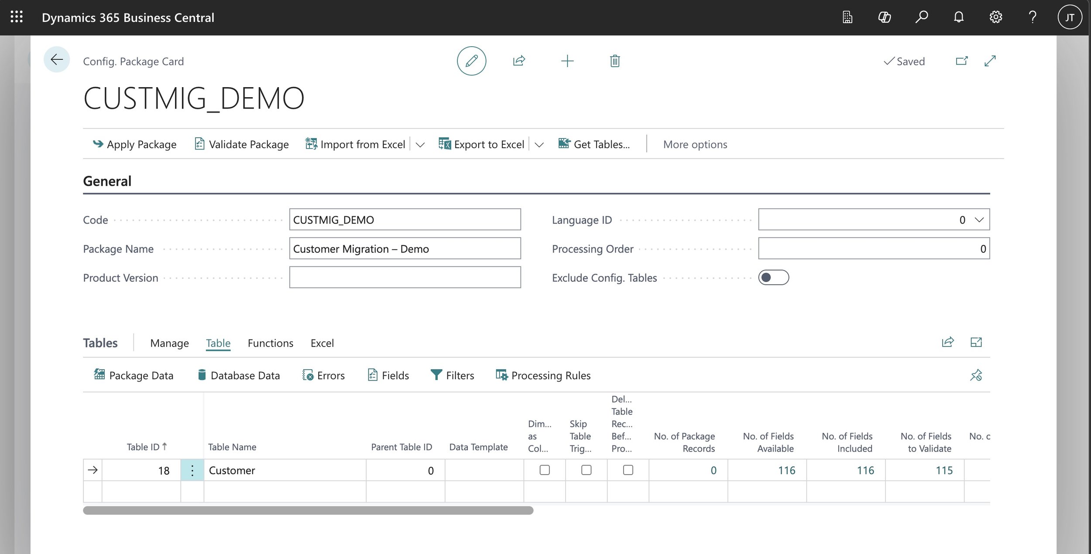This screenshot has width=1091, height=554.
Task: Select the Table tab in Tables
Action: (218, 343)
